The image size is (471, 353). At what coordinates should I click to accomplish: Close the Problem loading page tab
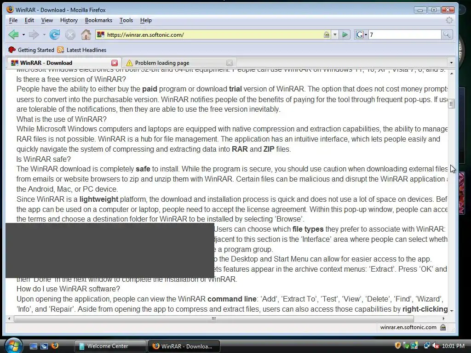tap(230, 63)
